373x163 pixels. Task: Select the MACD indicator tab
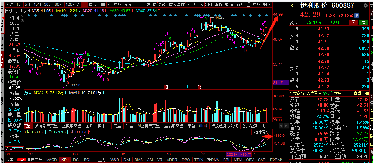(52, 160)
